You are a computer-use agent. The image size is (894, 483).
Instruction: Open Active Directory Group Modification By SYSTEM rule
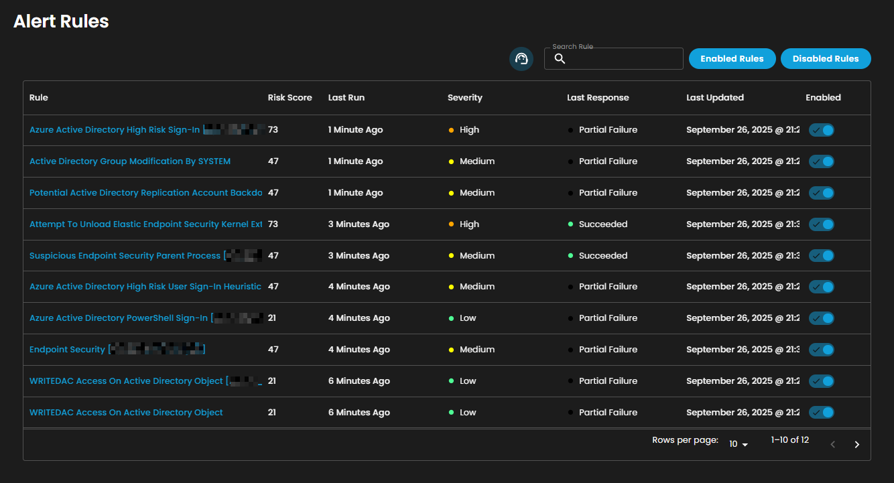click(130, 161)
